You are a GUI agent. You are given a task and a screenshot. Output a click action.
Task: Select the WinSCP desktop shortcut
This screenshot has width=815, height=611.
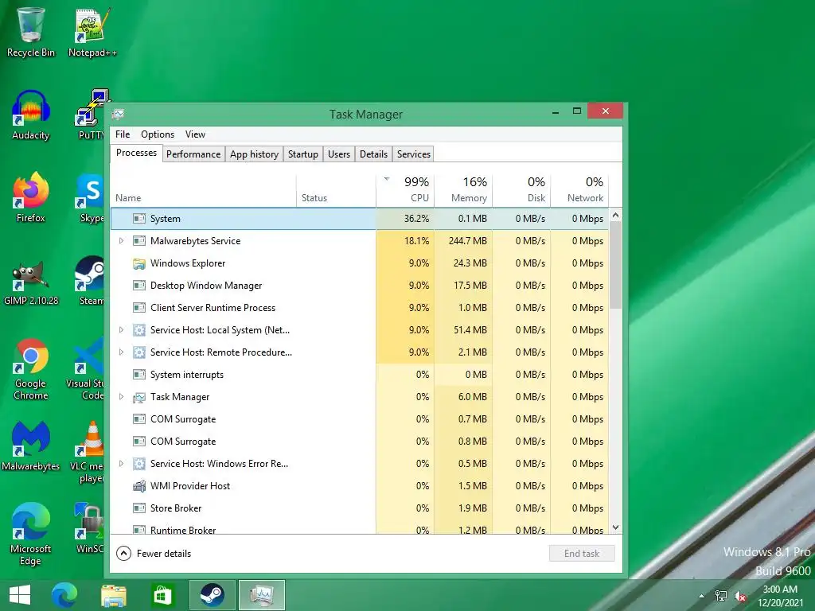(x=89, y=528)
